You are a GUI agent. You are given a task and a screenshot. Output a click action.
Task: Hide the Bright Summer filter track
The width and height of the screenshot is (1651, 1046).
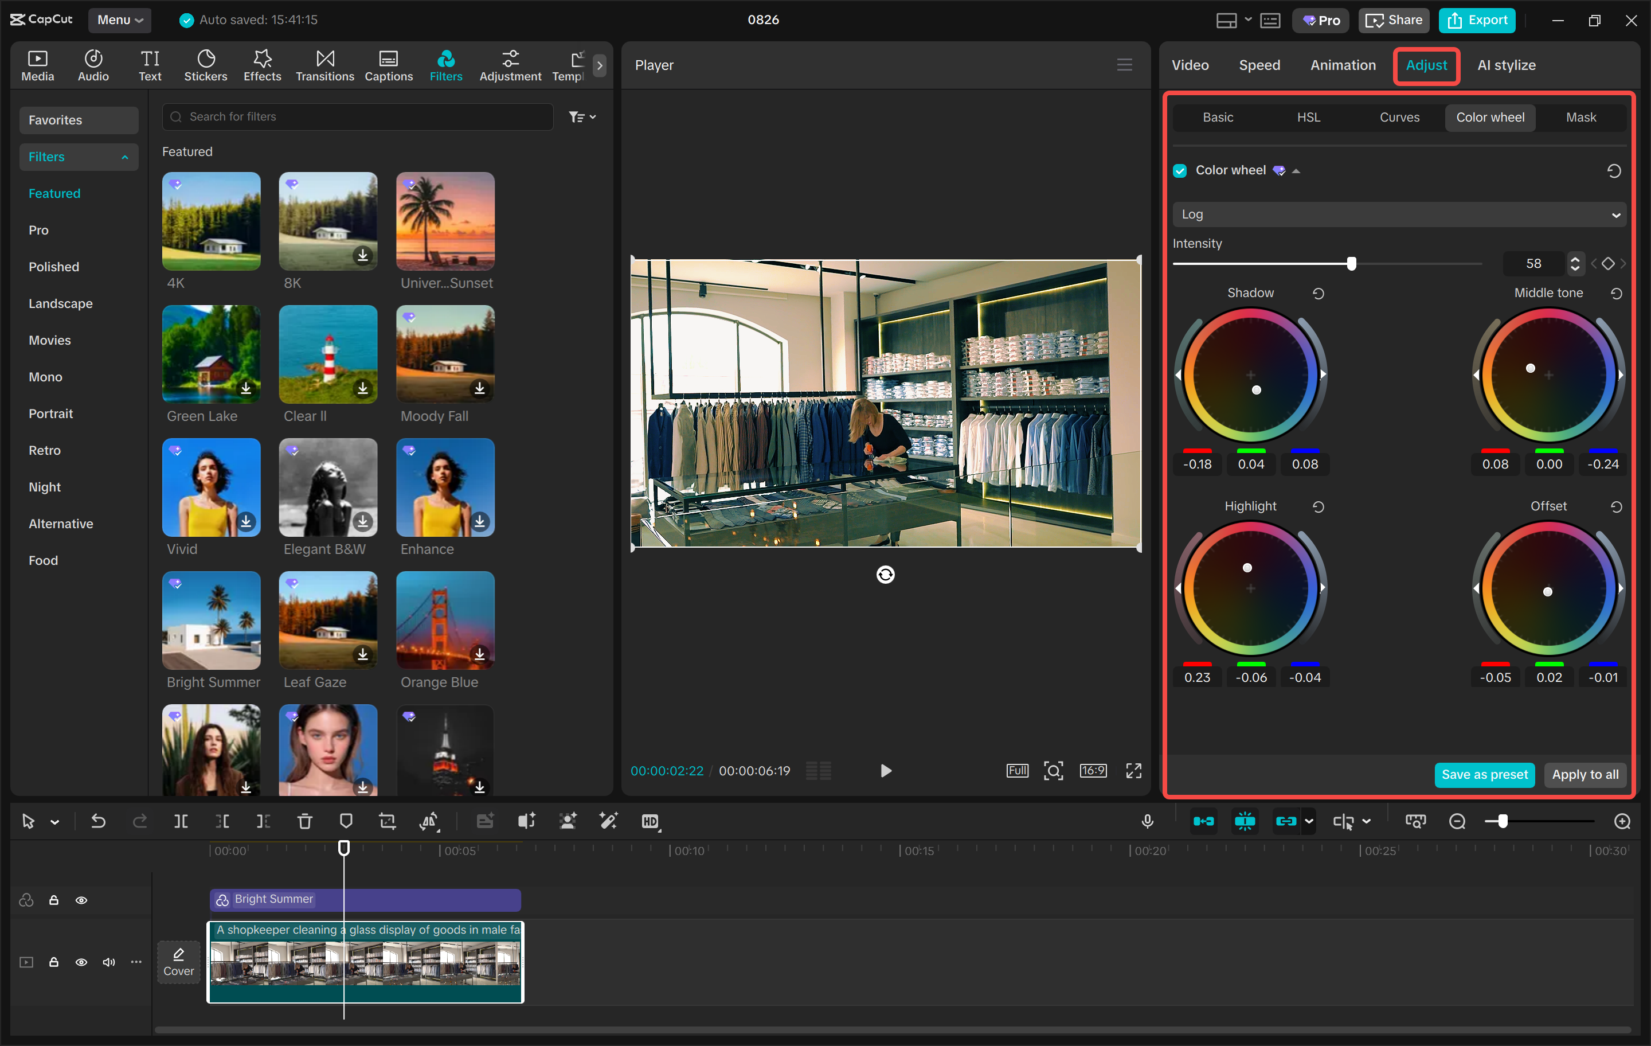(x=81, y=900)
